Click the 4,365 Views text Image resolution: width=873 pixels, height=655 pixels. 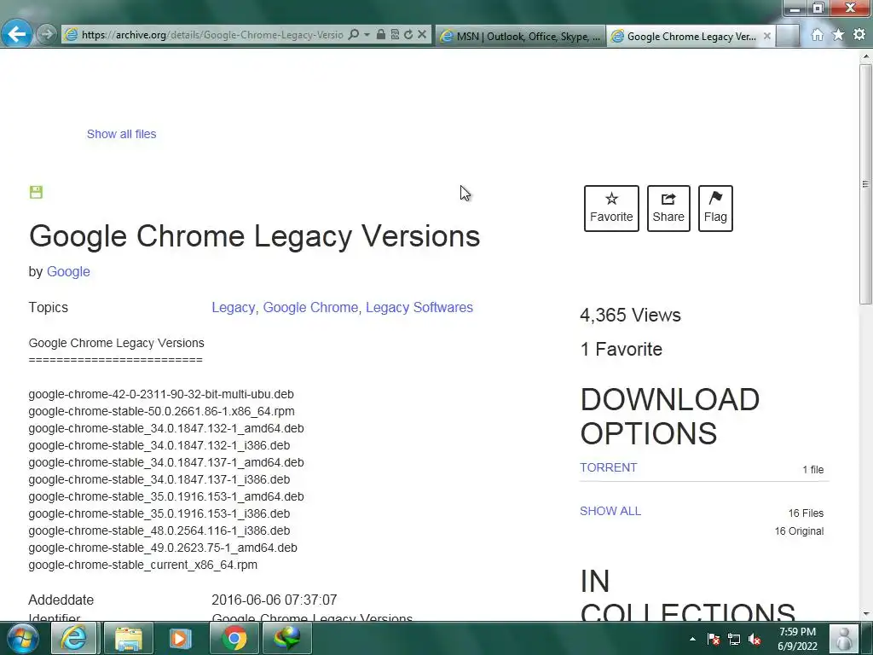[x=630, y=316]
